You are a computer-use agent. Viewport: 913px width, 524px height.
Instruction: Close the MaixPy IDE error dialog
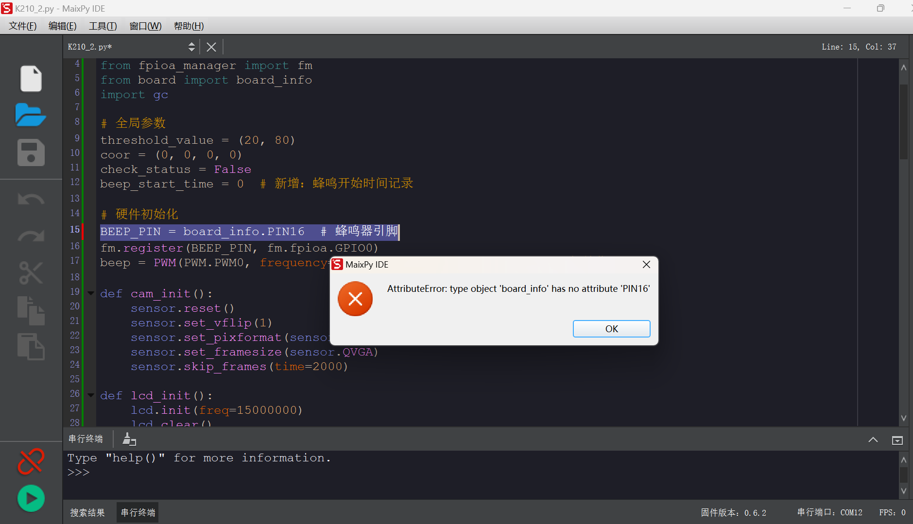pyautogui.click(x=646, y=264)
